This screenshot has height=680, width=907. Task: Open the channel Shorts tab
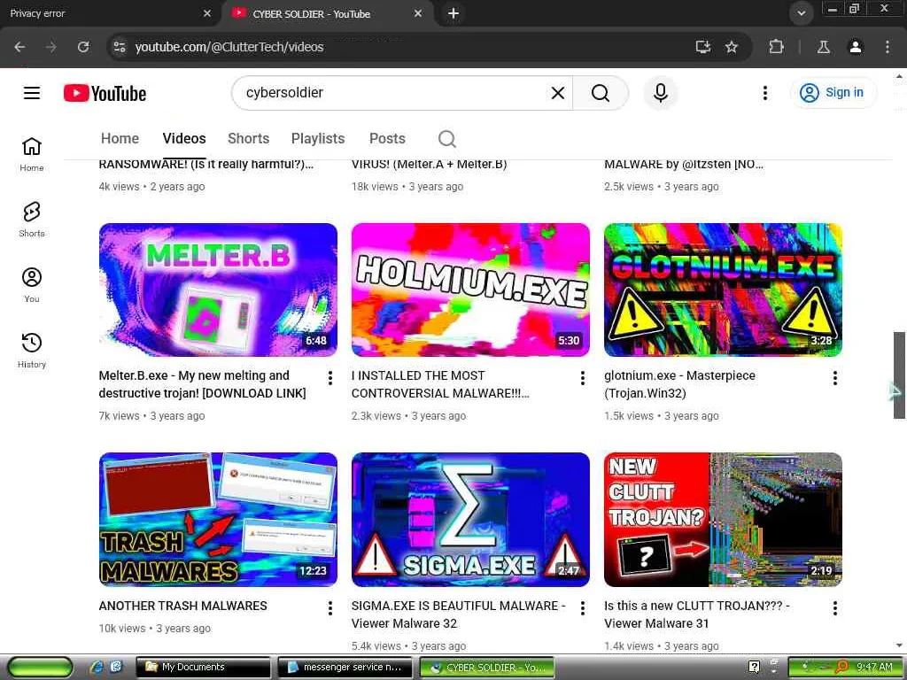pyautogui.click(x=248, y=139)
